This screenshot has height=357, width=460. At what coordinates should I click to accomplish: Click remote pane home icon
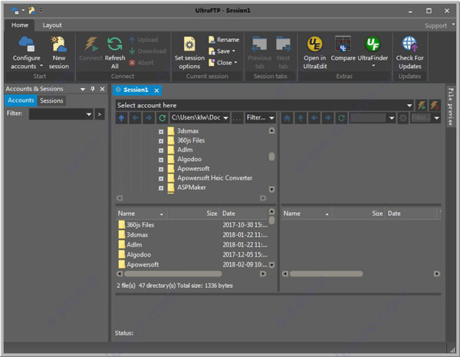tap(287, 118)
